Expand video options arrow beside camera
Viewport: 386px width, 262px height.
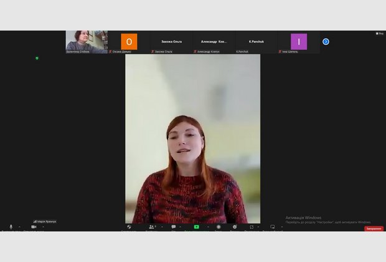[42, 227]
